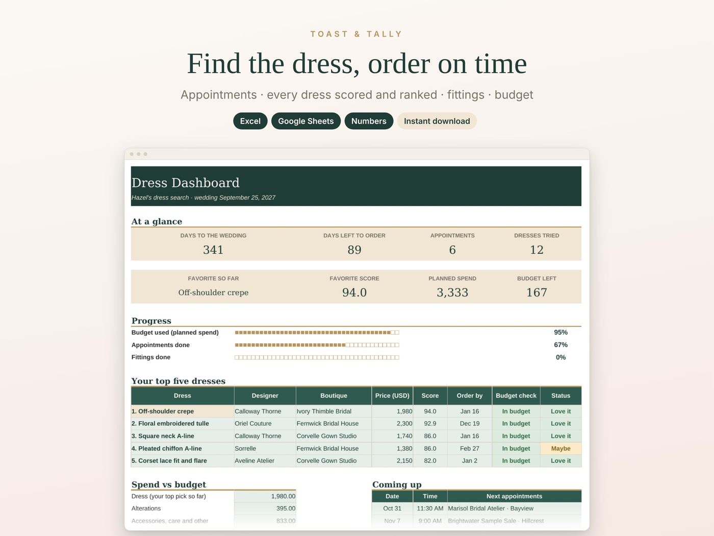Click the Budget check column header
This screenshot has width=714, height=536.
coord(516,396)
